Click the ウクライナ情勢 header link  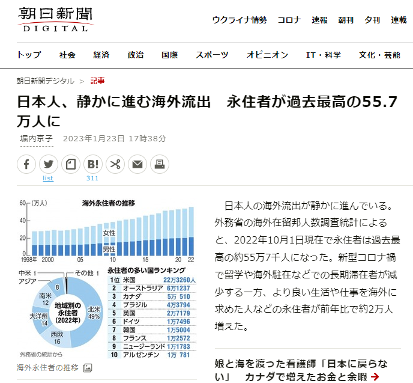coord(239,20)
